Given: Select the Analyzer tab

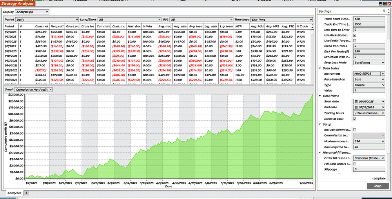Looking at the screenshot, I should (14, 193).
